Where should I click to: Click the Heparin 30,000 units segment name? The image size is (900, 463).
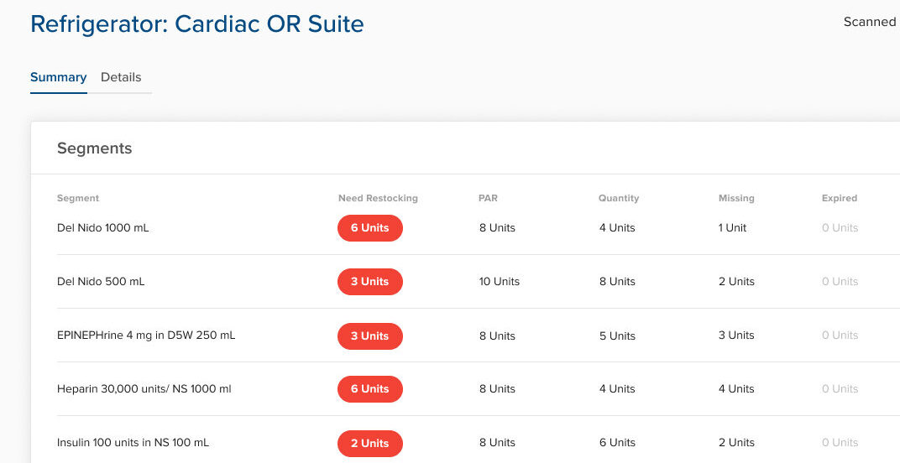tap(144, 389)
